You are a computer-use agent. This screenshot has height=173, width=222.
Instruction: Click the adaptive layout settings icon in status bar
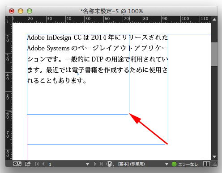(17, 164)
